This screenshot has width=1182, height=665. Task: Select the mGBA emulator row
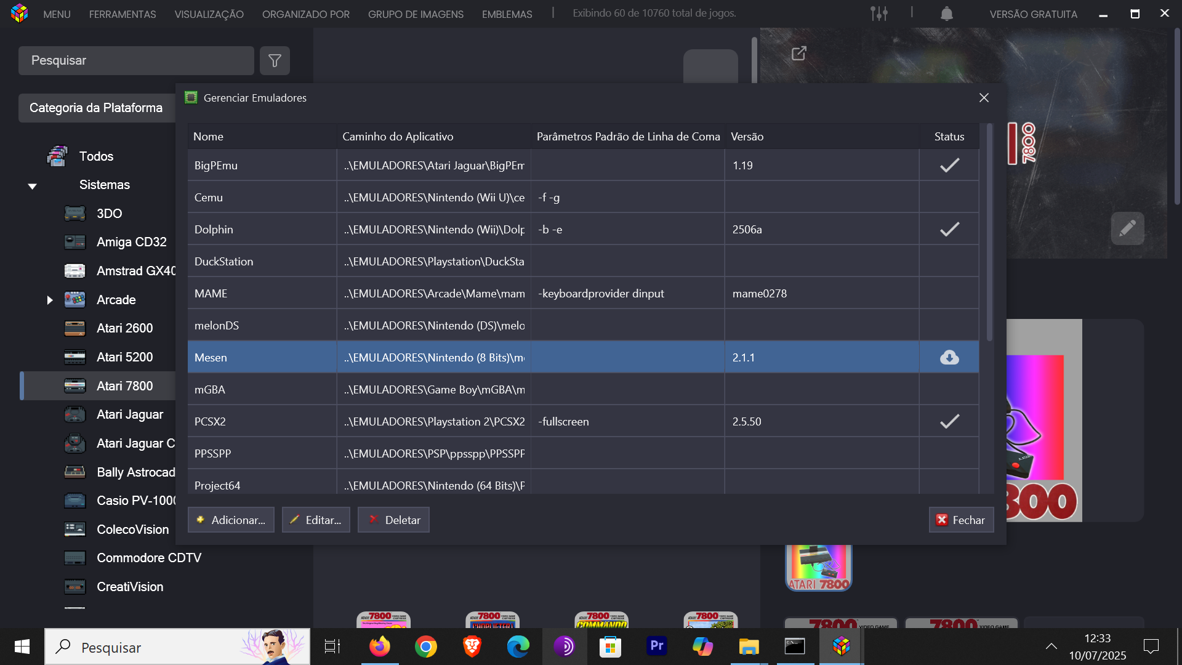pyautogui.click(x=583, y=389)
